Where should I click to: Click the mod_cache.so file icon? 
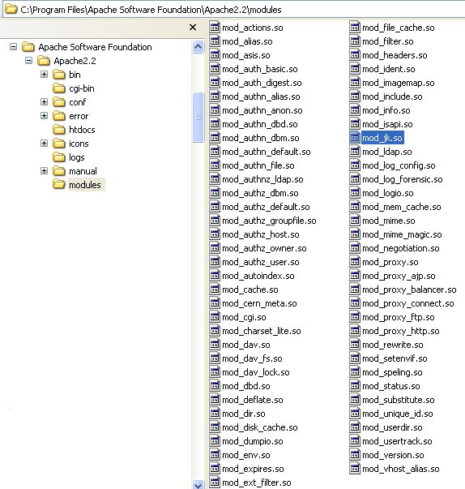[x=215, y=290]
